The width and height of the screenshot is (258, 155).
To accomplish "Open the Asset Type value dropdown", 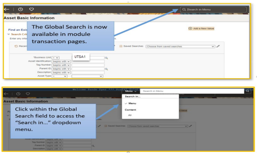I will coord(87,76).
